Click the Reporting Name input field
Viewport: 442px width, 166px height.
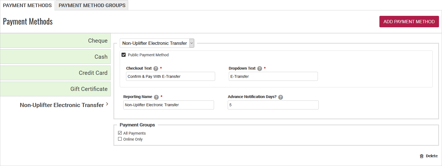169,105
